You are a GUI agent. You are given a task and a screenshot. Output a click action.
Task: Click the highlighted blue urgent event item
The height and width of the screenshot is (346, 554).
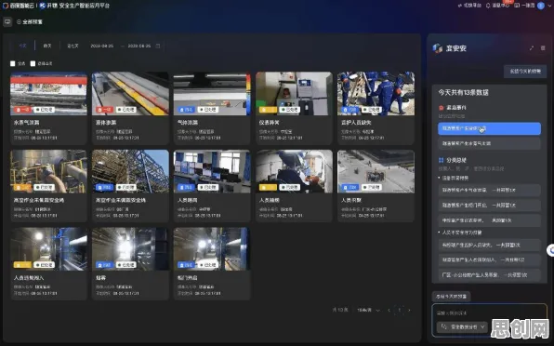[x=489, y=128]
